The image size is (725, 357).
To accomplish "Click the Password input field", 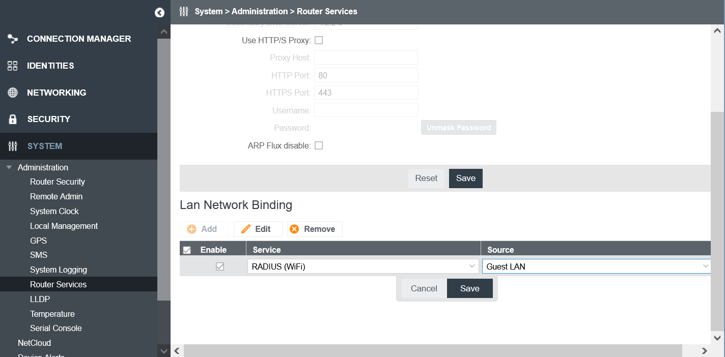I will coord(366,128).
